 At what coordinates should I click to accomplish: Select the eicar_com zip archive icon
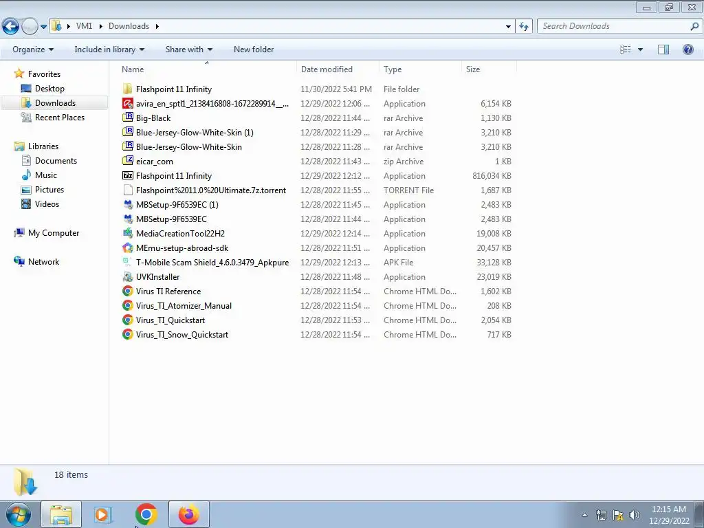coord(127,161)
